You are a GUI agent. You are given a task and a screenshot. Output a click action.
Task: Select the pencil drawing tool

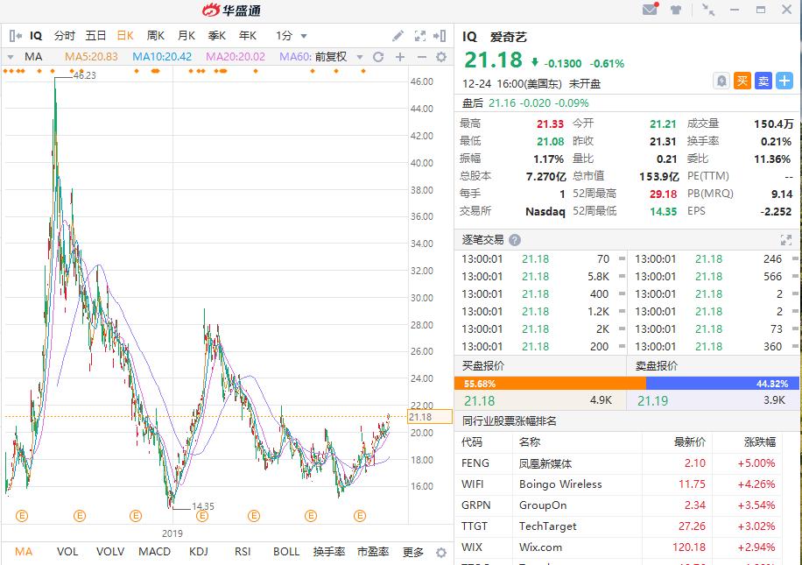coord(397,36)
